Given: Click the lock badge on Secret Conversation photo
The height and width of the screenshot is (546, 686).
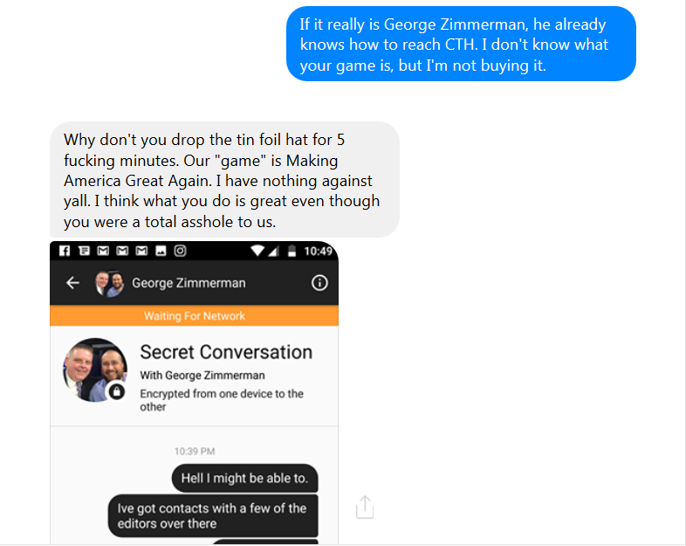Looking at the screenshot, I should (118, 391).
